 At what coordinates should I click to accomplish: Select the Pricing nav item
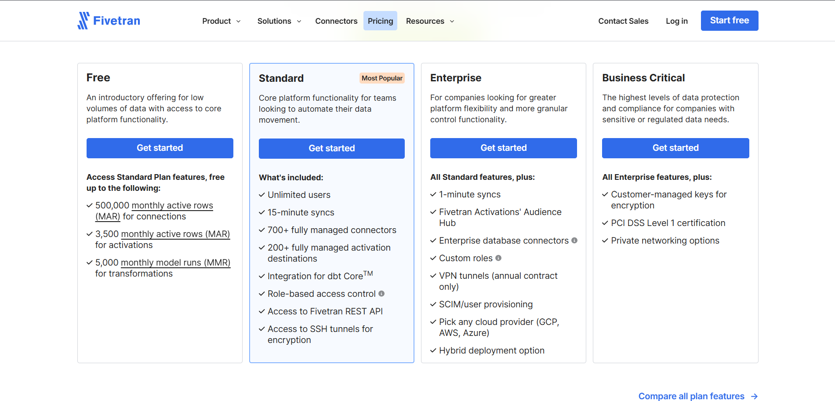[x=380, y=21]
